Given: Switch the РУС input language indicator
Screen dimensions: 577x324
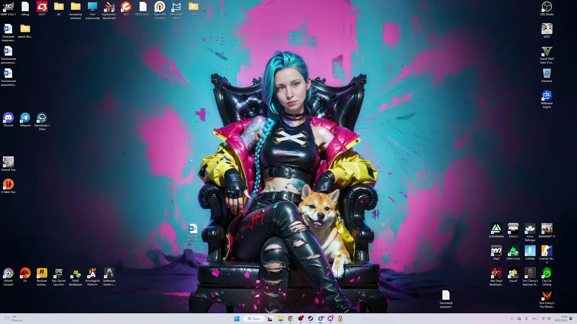Looking at the screenshot, I should tap(535, 319).
